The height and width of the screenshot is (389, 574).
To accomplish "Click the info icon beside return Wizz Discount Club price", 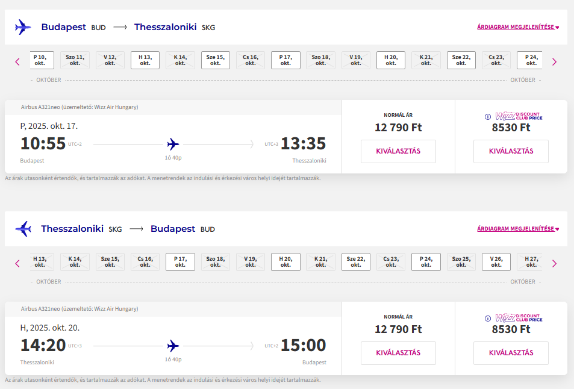I will tap(488, 318).
